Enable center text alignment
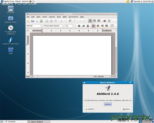Screen dimensions: 154x123 click(98, 26)
